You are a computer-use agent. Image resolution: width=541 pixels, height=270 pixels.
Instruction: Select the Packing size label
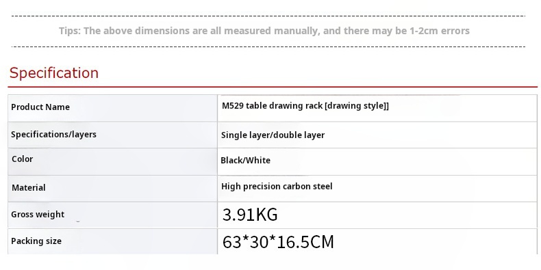[x=36, y=241]
